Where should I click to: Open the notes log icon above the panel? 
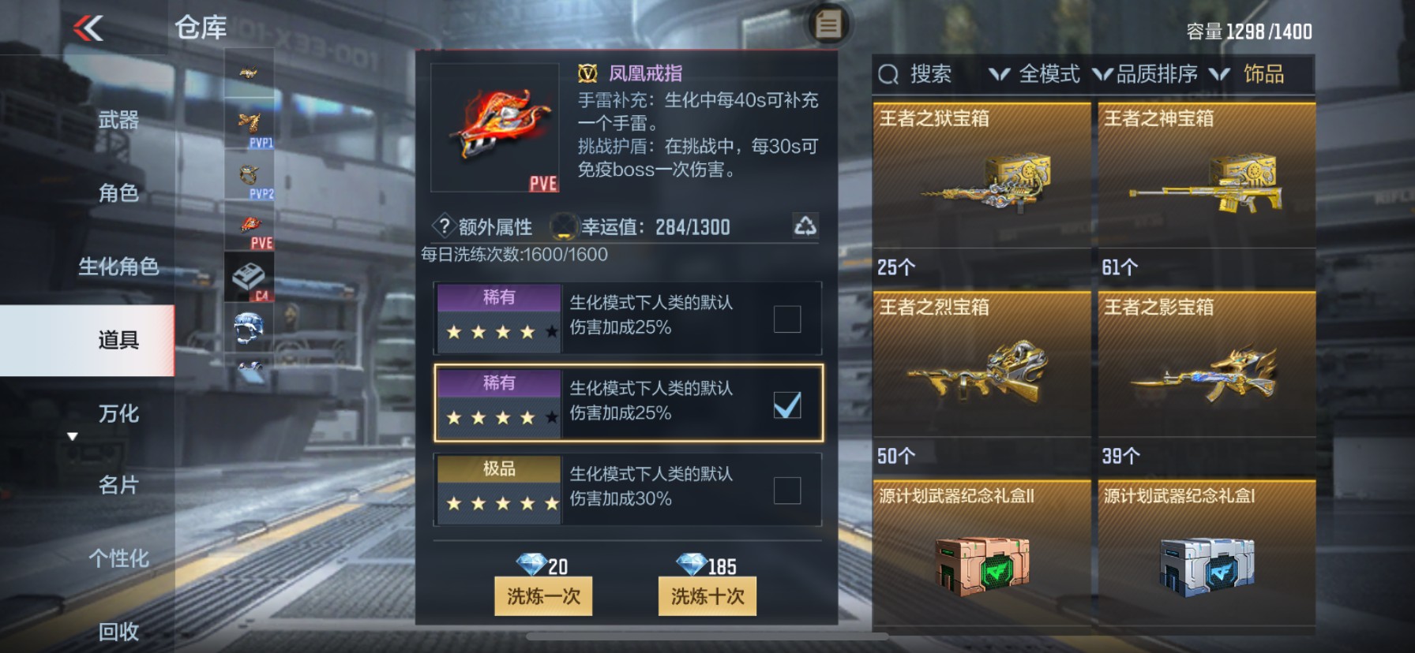(828, 24)
